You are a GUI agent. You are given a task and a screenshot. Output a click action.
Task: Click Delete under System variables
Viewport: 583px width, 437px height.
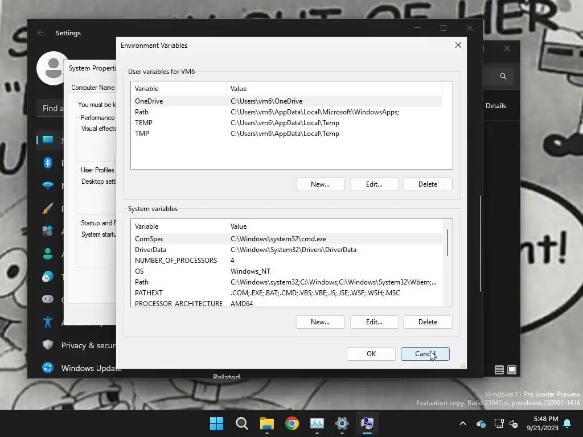click(428, 322)
